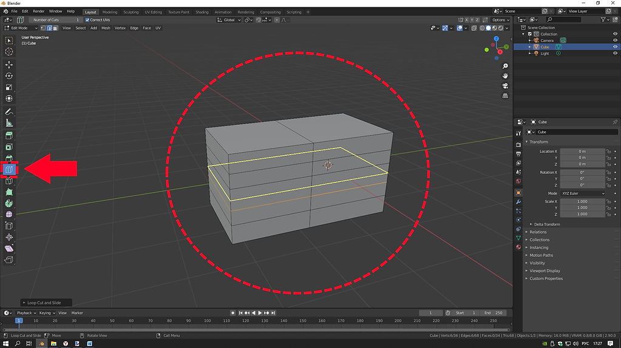Hide the Light with its eye icon

[x=615, y=53]
